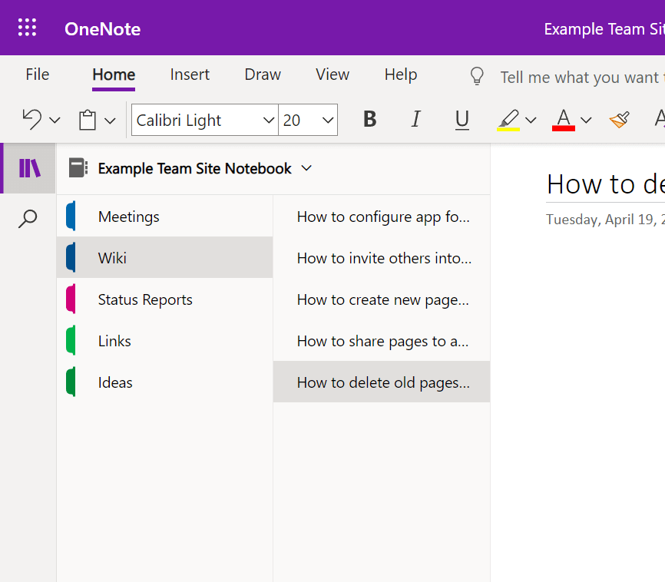
Task: Click the dark blue Wiki tab icon
Action: [x=71, y=257]
